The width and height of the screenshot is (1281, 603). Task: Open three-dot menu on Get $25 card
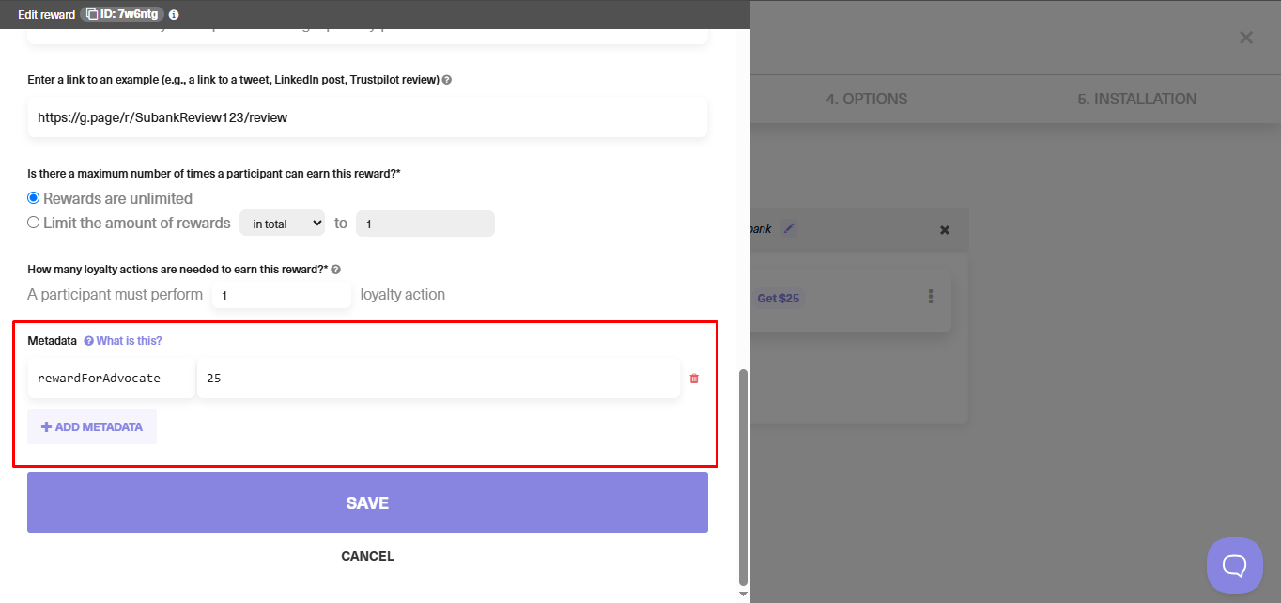931,297
